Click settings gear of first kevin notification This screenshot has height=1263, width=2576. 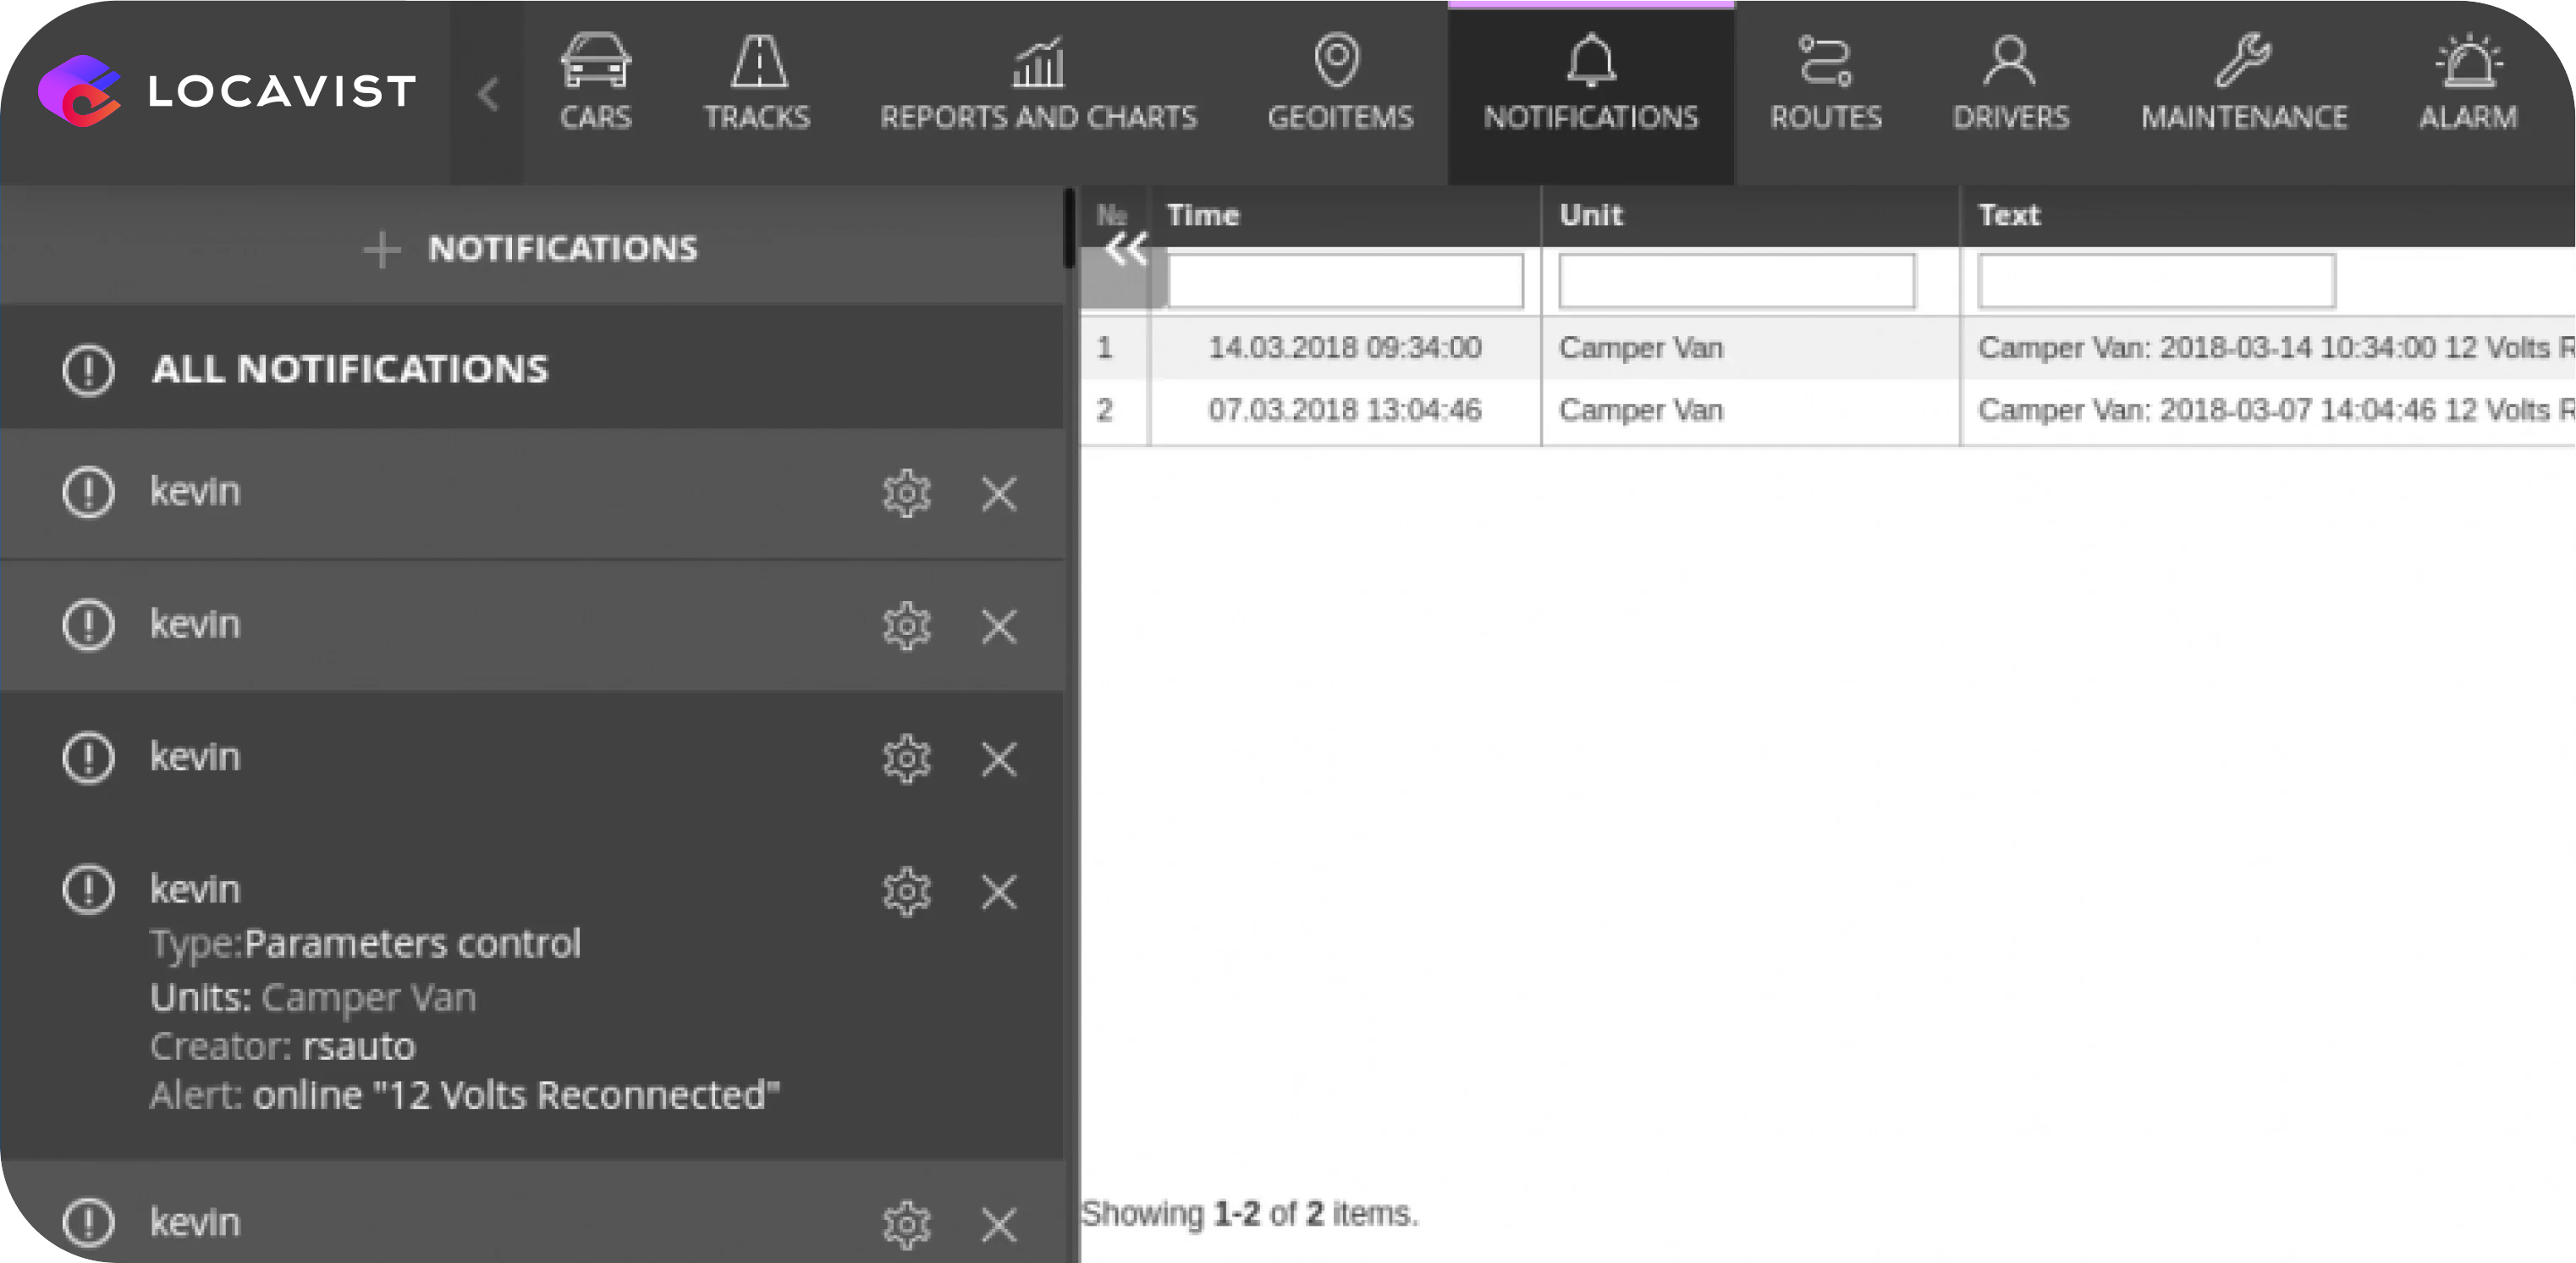click(906, 493)
